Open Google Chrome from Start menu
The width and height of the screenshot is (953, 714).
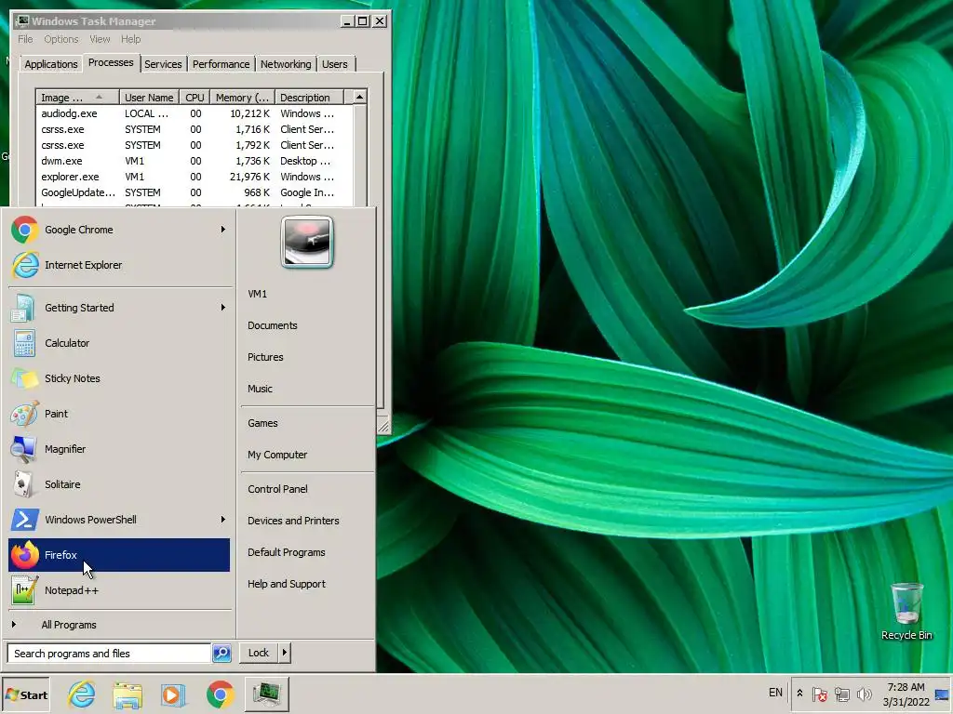(119, 230)
